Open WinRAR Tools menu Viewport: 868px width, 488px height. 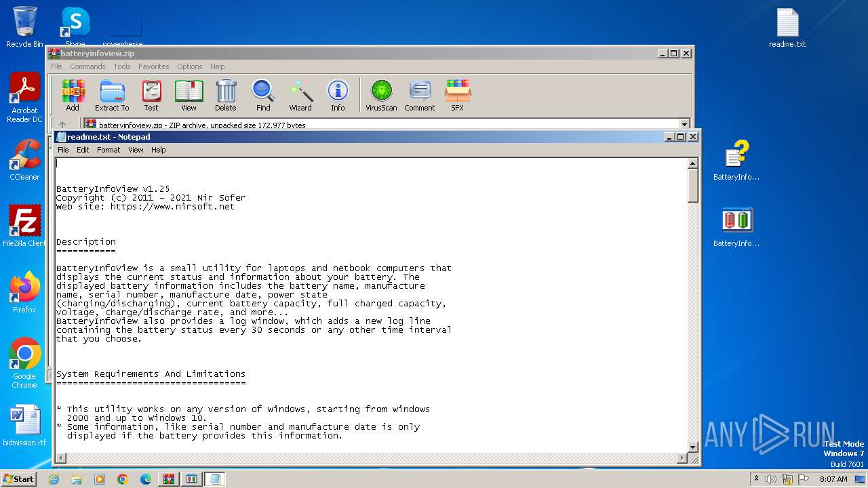pyautogui.click(x=122, y=66)
